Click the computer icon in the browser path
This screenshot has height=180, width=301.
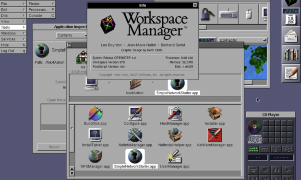(91, 84)
